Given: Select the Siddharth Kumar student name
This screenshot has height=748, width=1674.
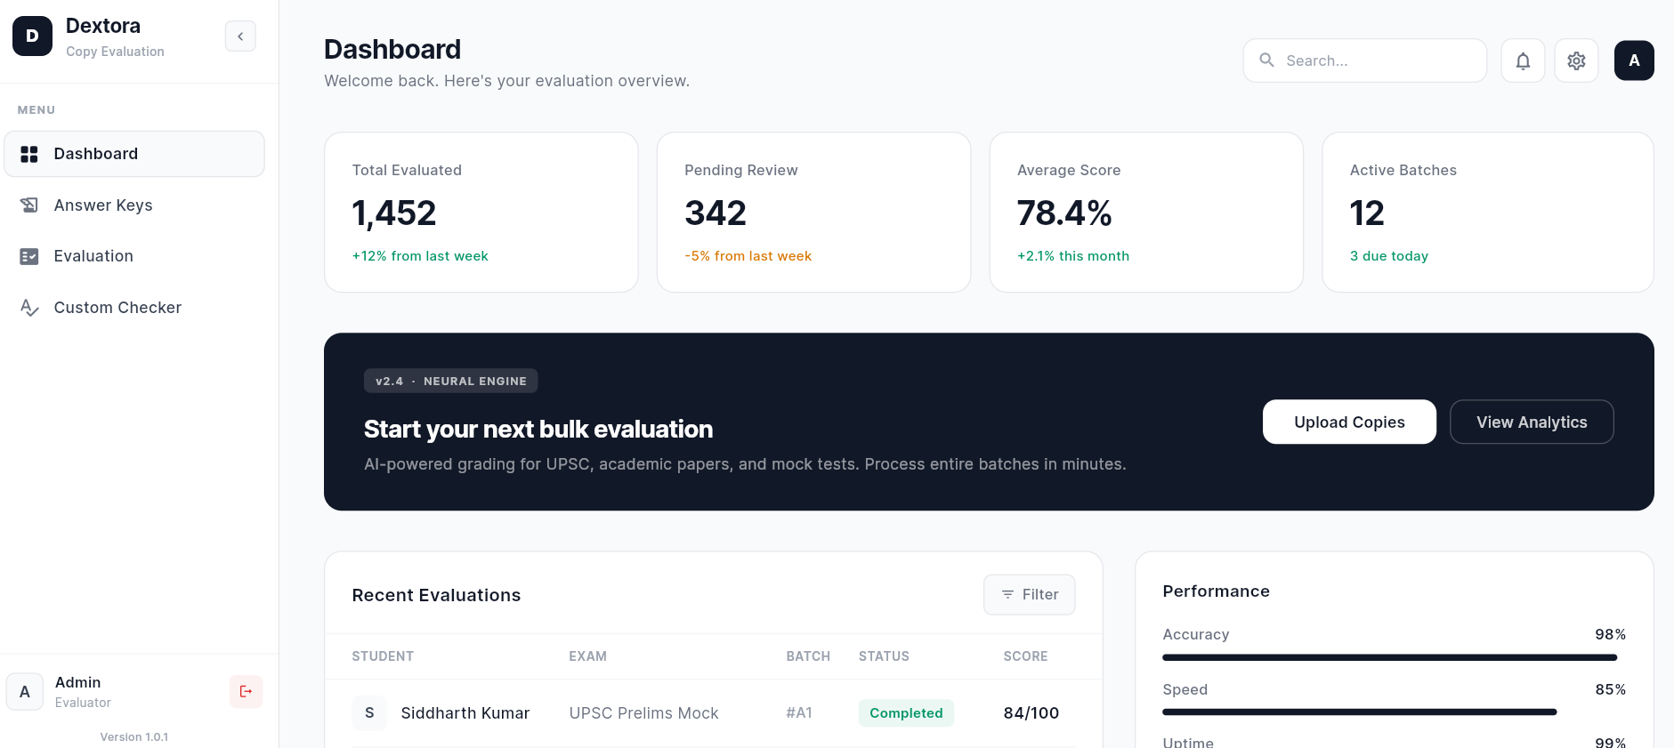Looking at the screenshot, I should coord(465,713).
